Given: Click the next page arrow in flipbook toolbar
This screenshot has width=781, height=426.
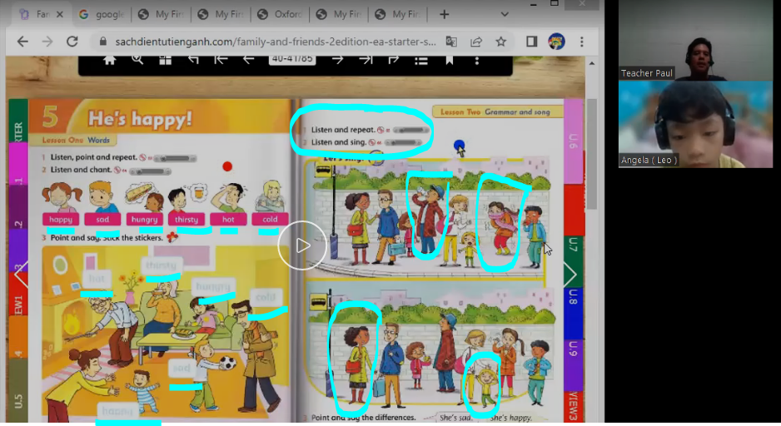Looking at the screenshot, I should coord(338,60).
